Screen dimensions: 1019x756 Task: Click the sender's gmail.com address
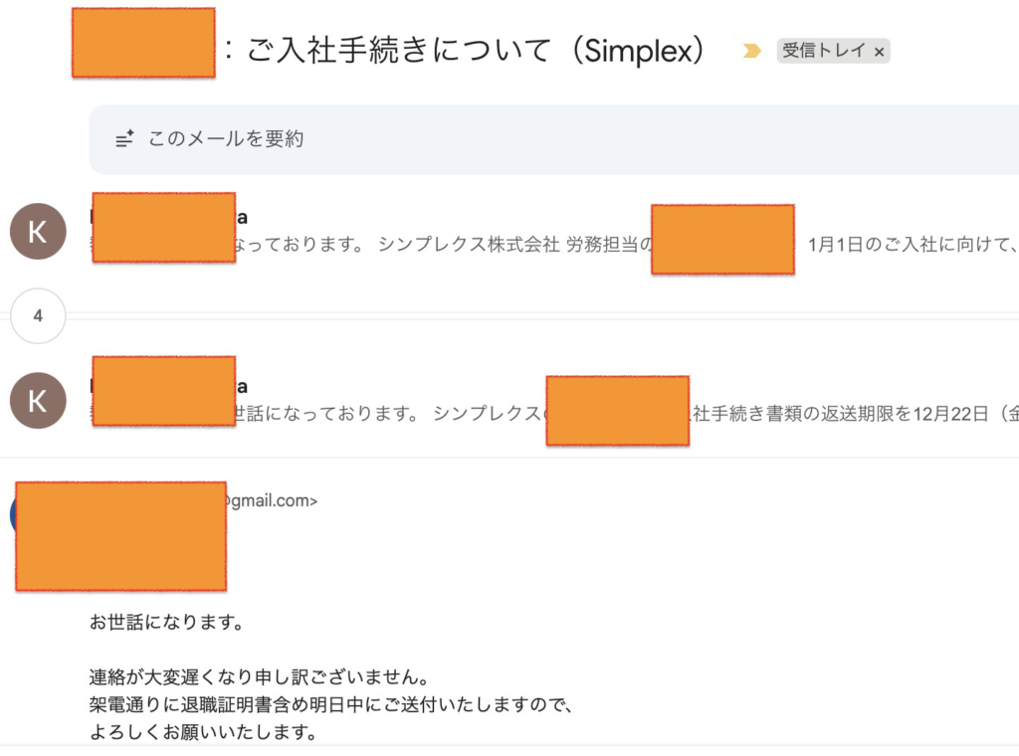(x=271, y=501)
